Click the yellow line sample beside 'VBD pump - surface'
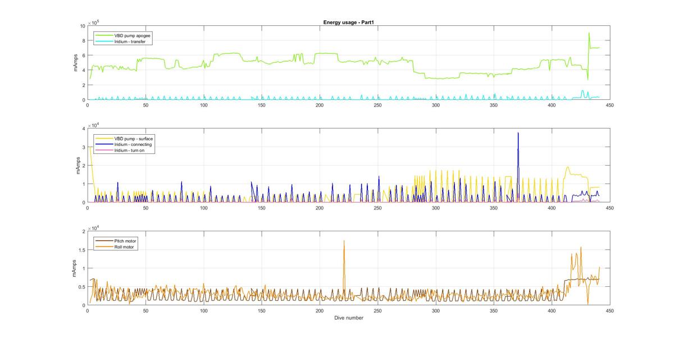This screenshot has height=343, width=674. tap(104, 138)
